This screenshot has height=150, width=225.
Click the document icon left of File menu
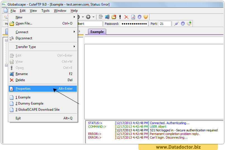[x=6, y=10]
